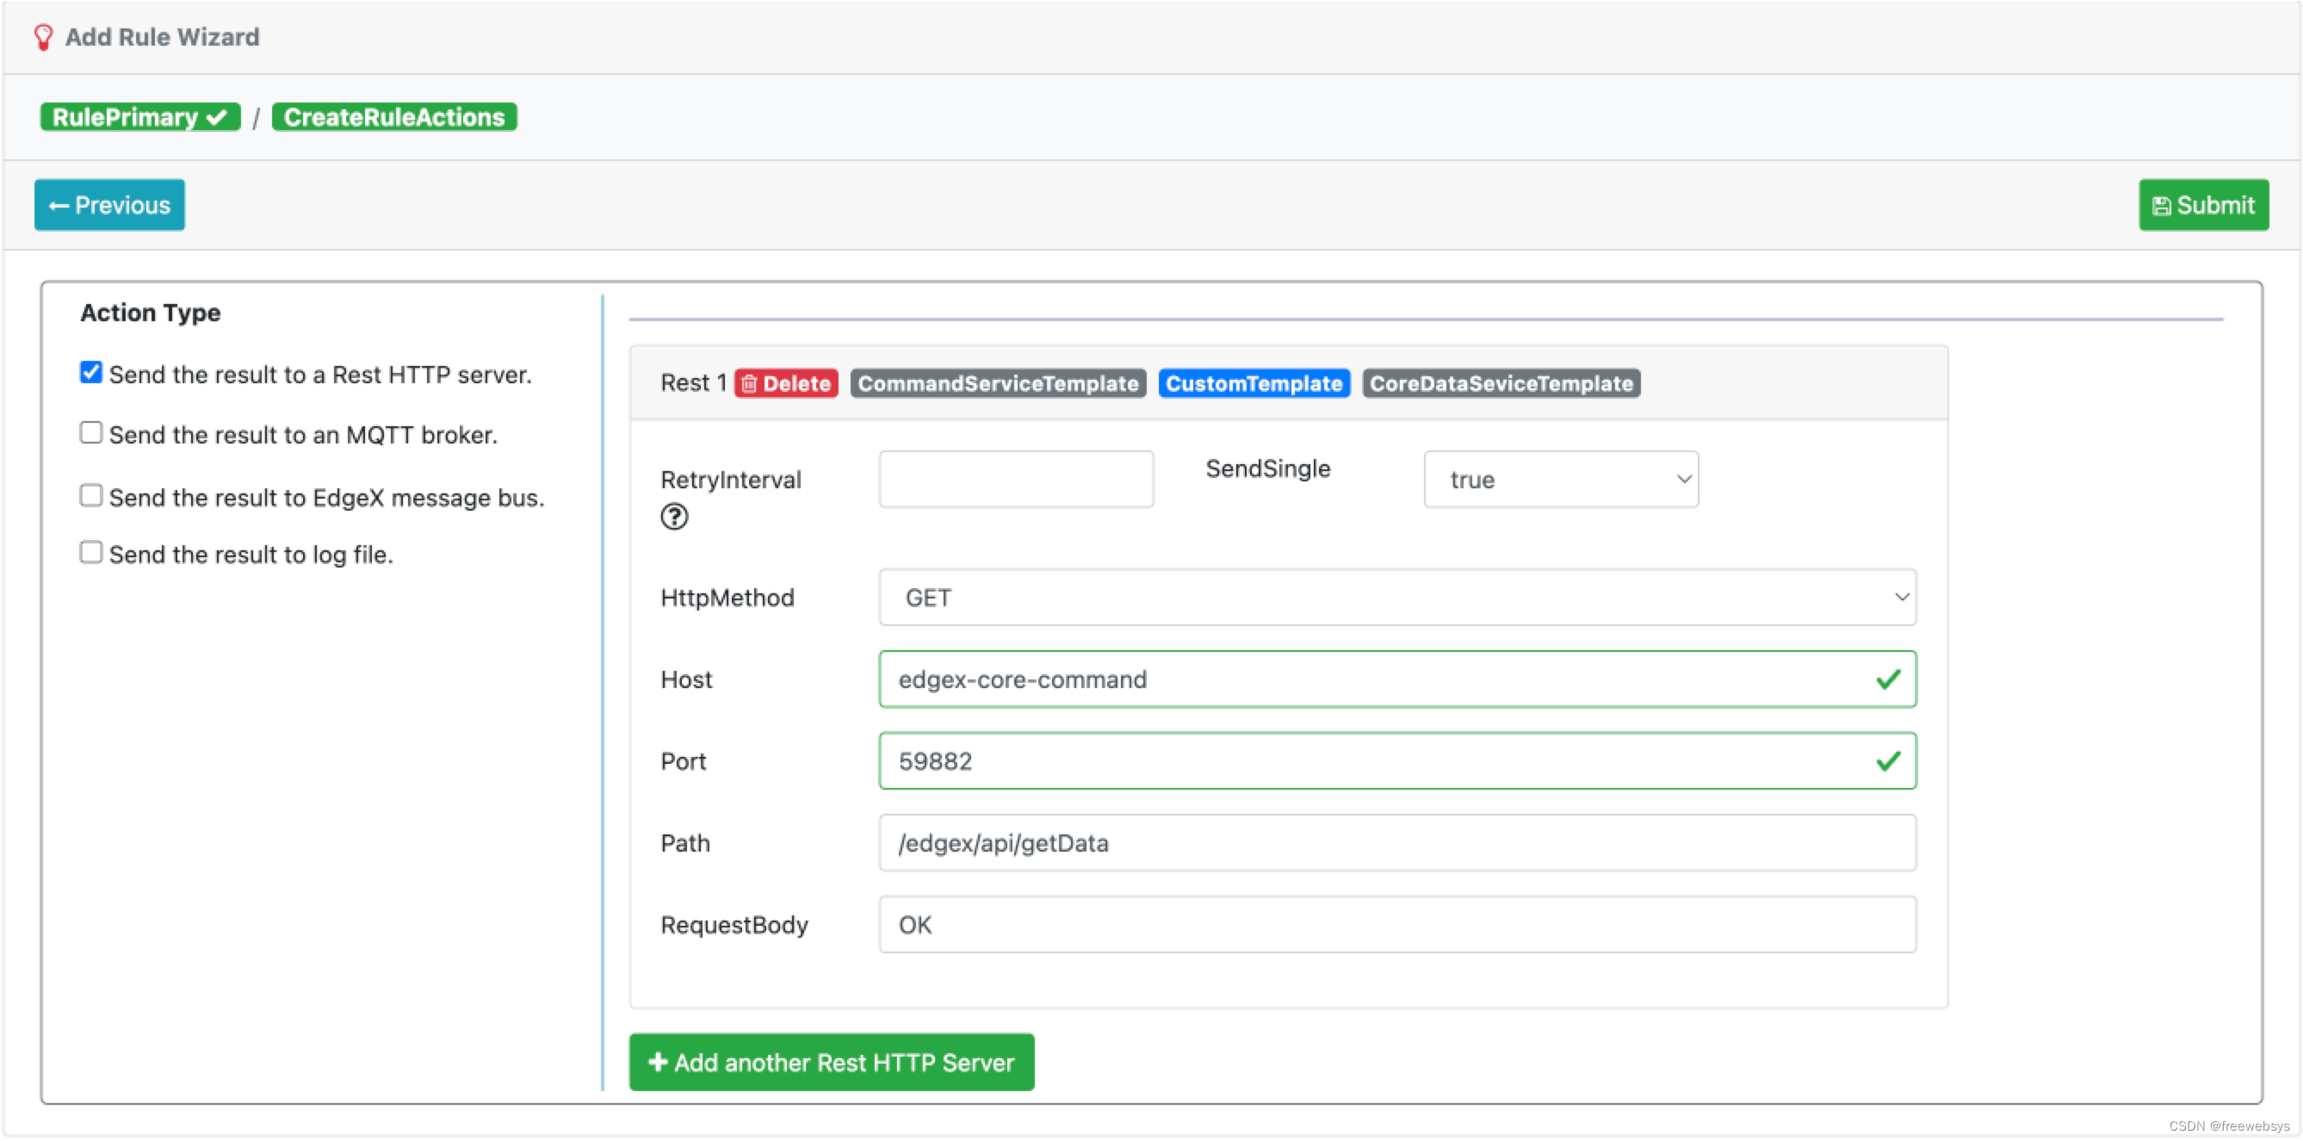Click the trash icon on Delete badge
Screen dimensions: 2303x1141
tap(749, 383)
